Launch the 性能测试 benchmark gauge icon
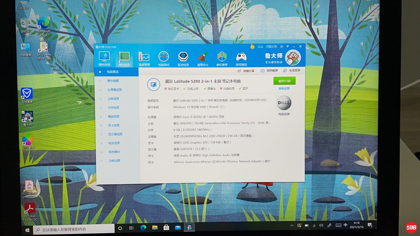 [163, 58]
